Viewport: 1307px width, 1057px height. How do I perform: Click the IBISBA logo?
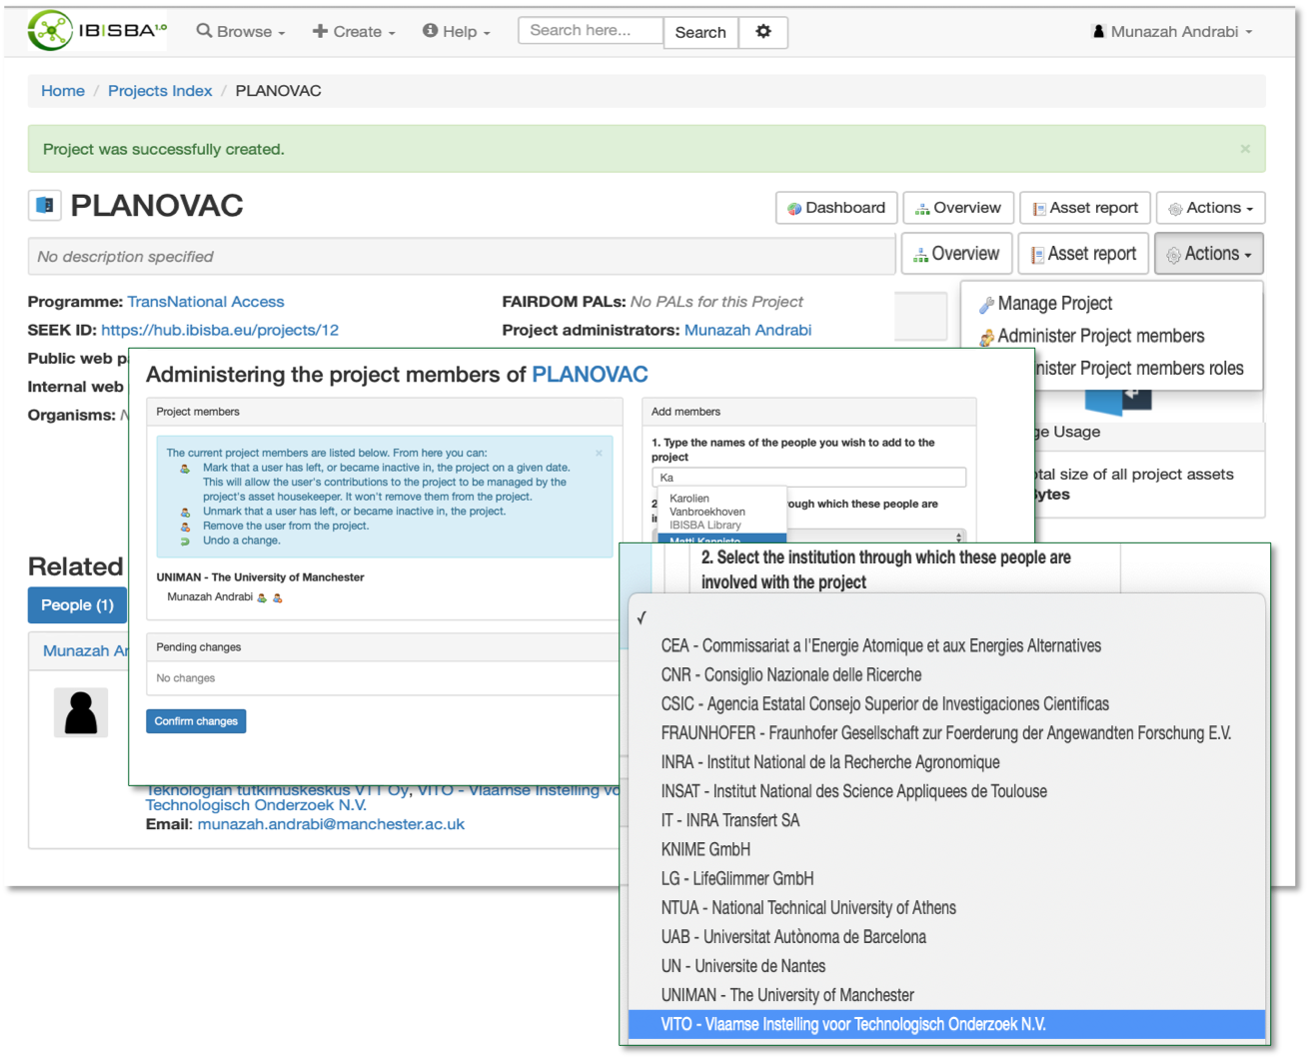click(x=97, y=31)
